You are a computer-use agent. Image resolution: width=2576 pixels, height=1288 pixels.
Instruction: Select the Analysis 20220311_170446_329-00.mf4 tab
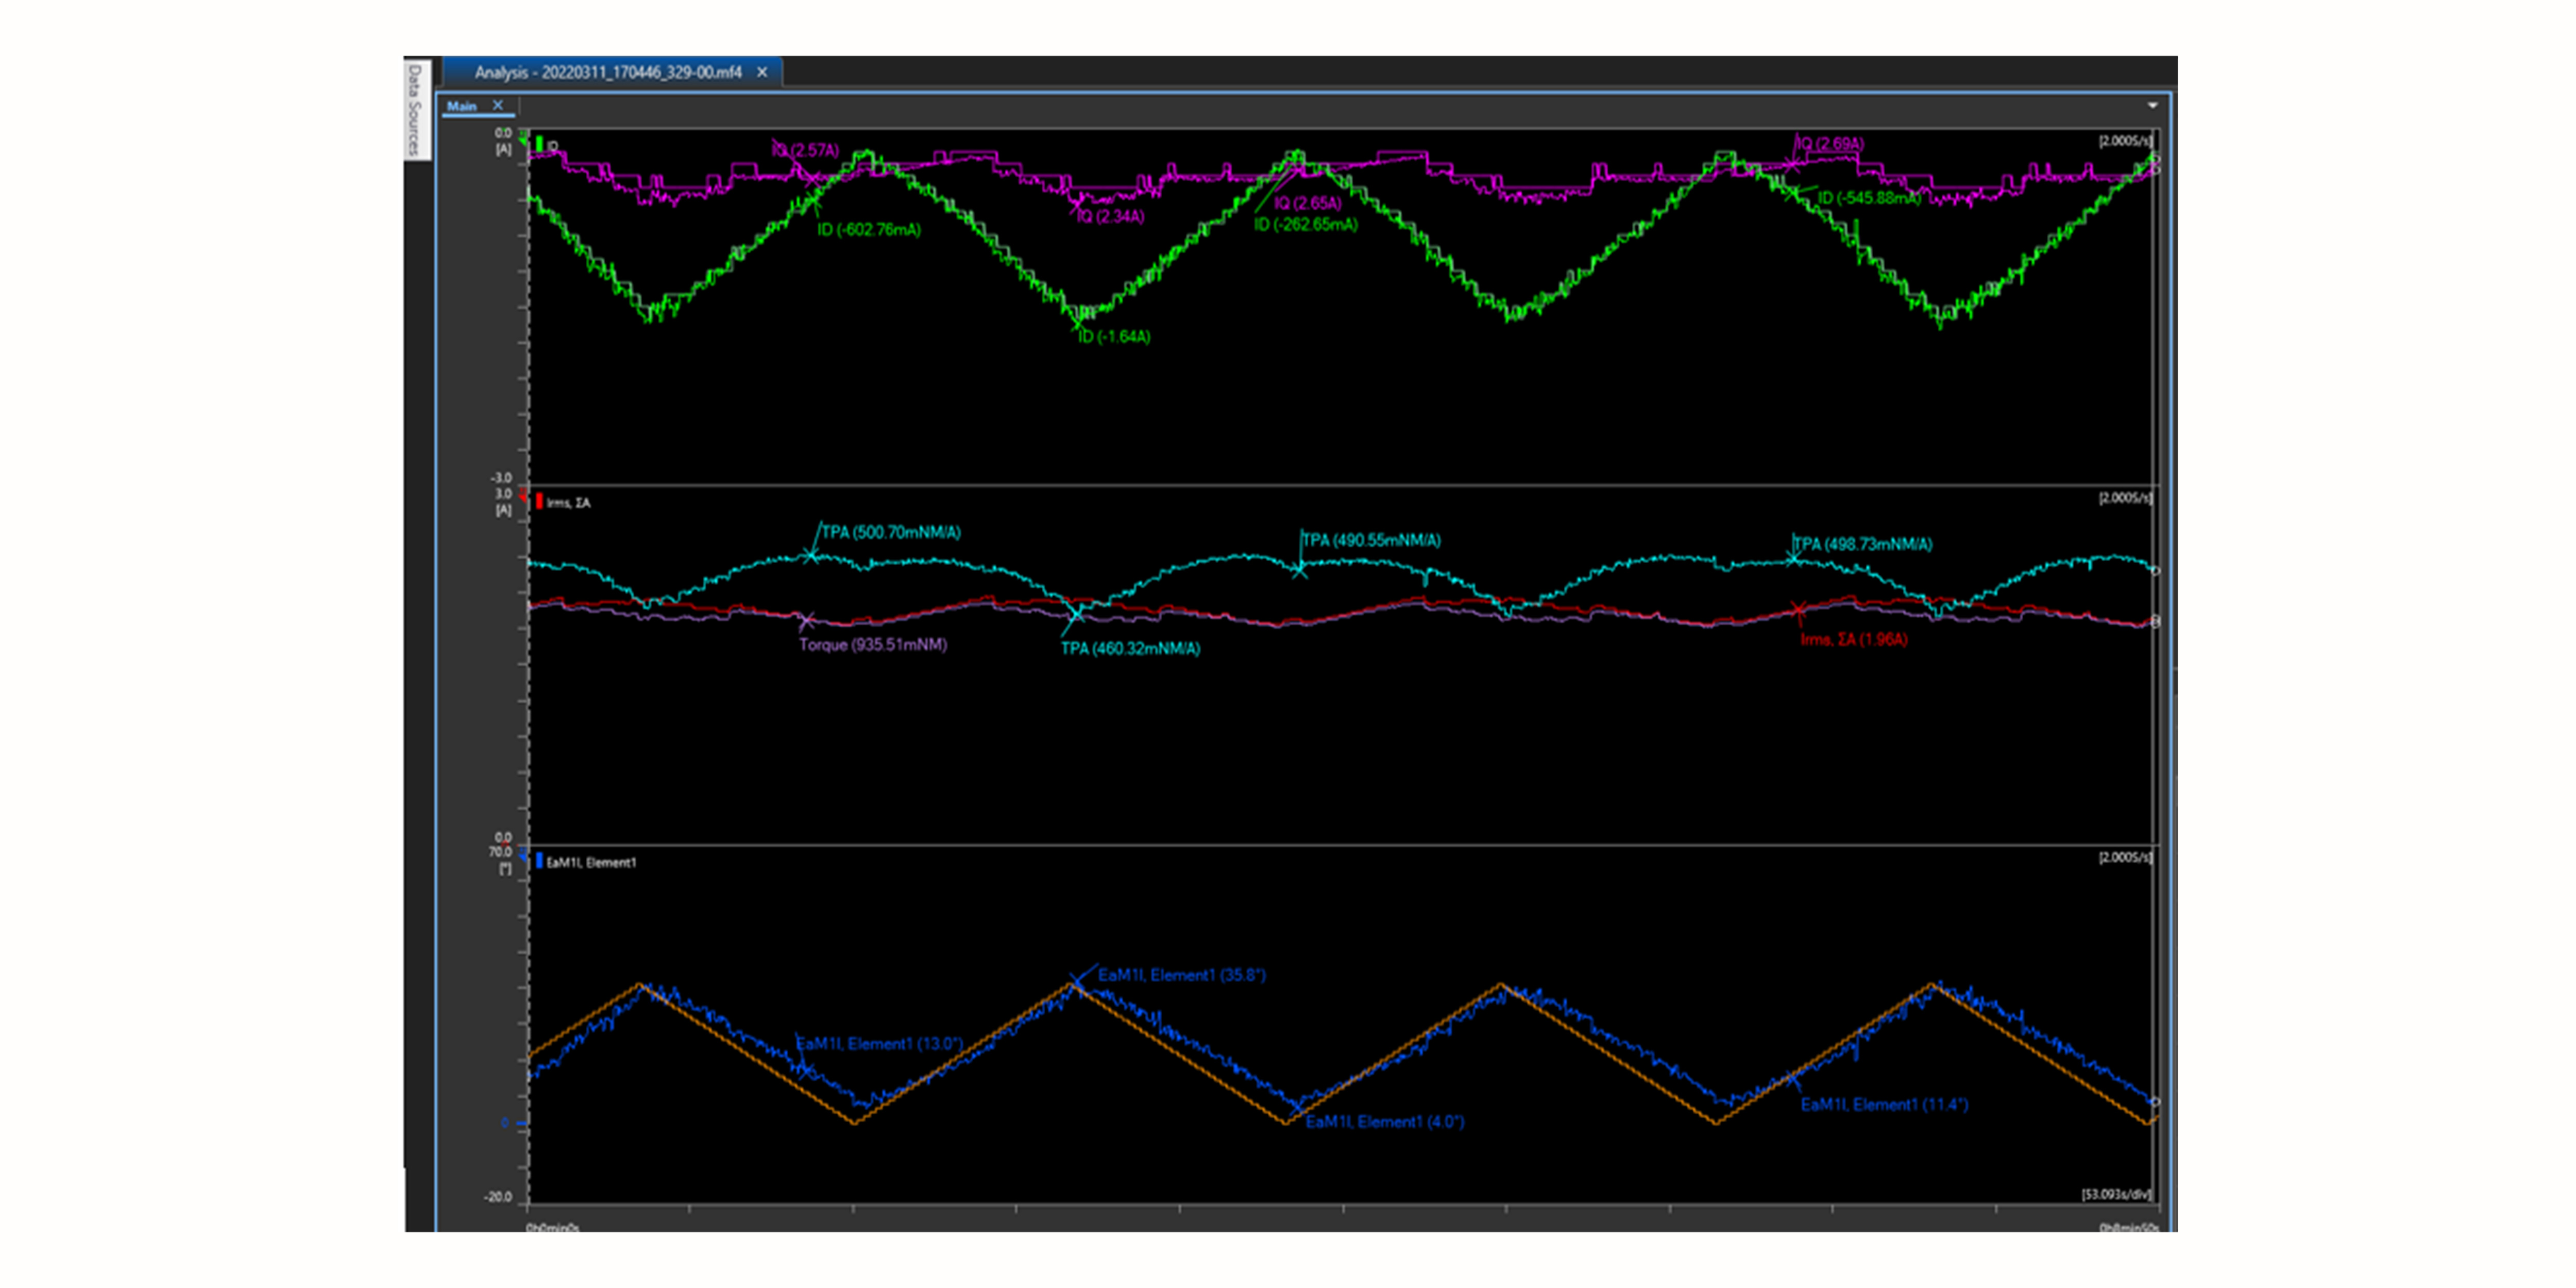(608, 72)
